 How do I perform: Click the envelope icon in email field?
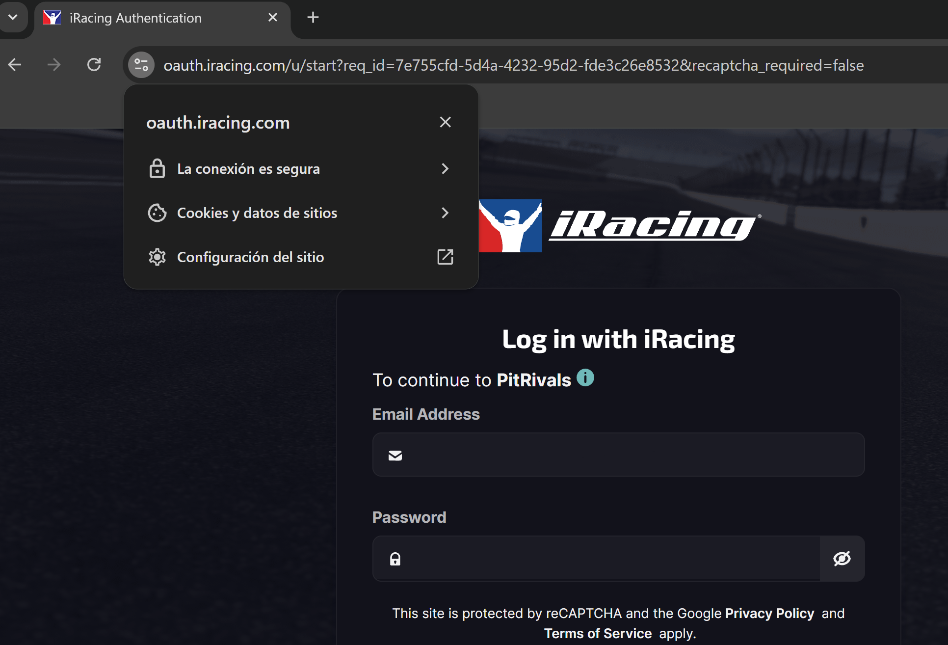coord(395,456)
